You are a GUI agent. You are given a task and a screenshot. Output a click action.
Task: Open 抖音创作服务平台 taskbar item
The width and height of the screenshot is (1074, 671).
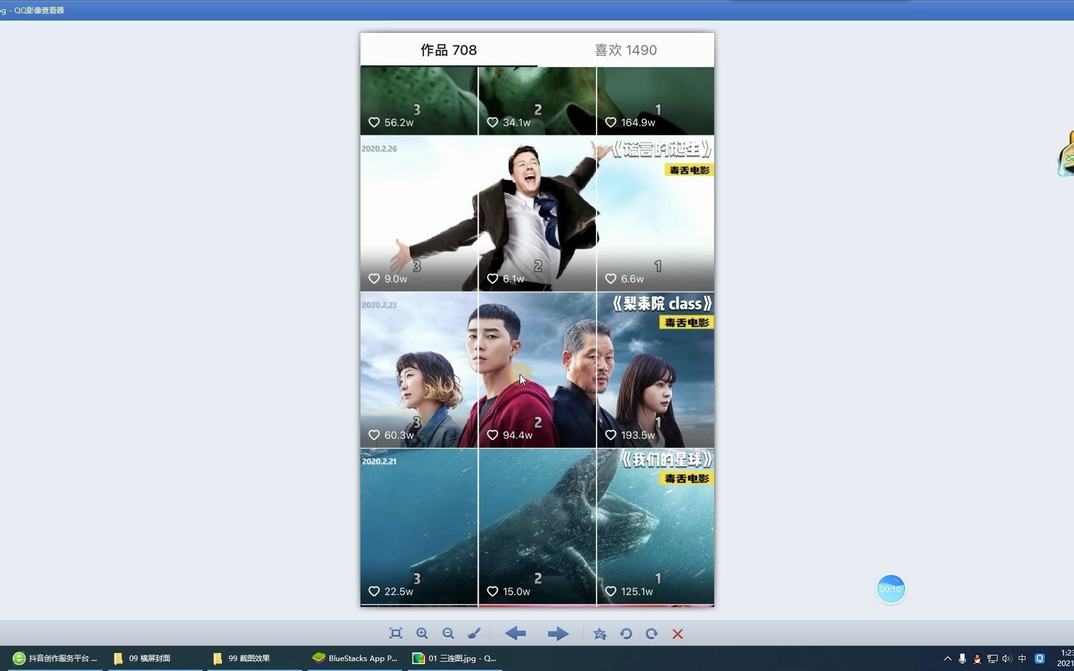pyautogui.click(x=56, y=658)
